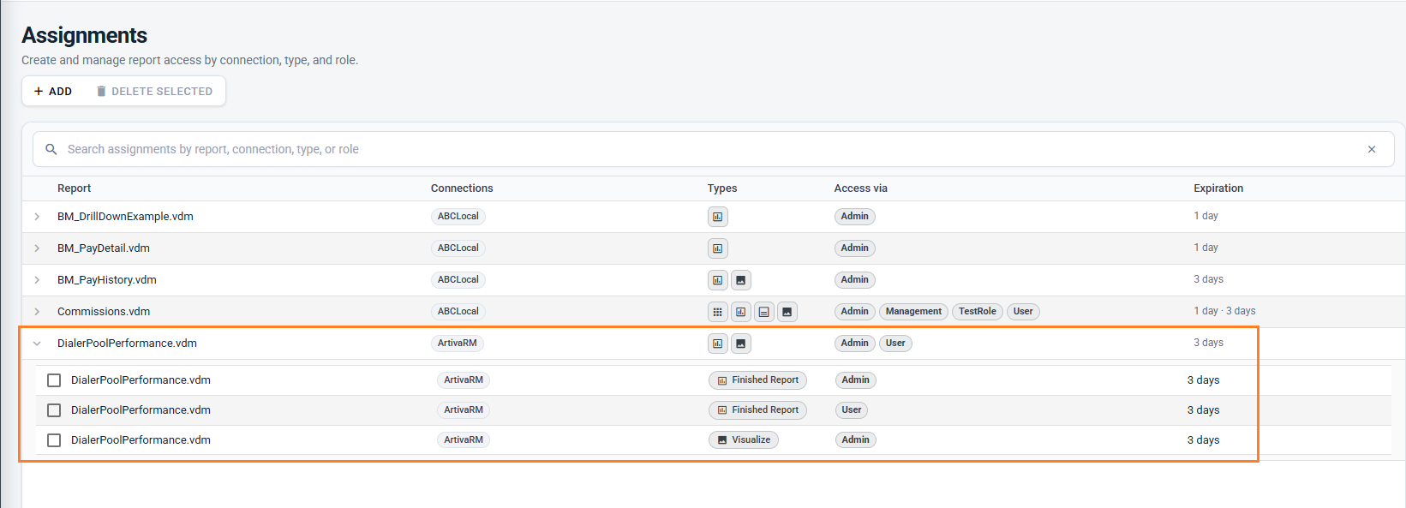This screenshot has width=1406, height=508.
Task: Click the Visualize type icon for BM_PayHistory.vdm
Action: point(741,280)
